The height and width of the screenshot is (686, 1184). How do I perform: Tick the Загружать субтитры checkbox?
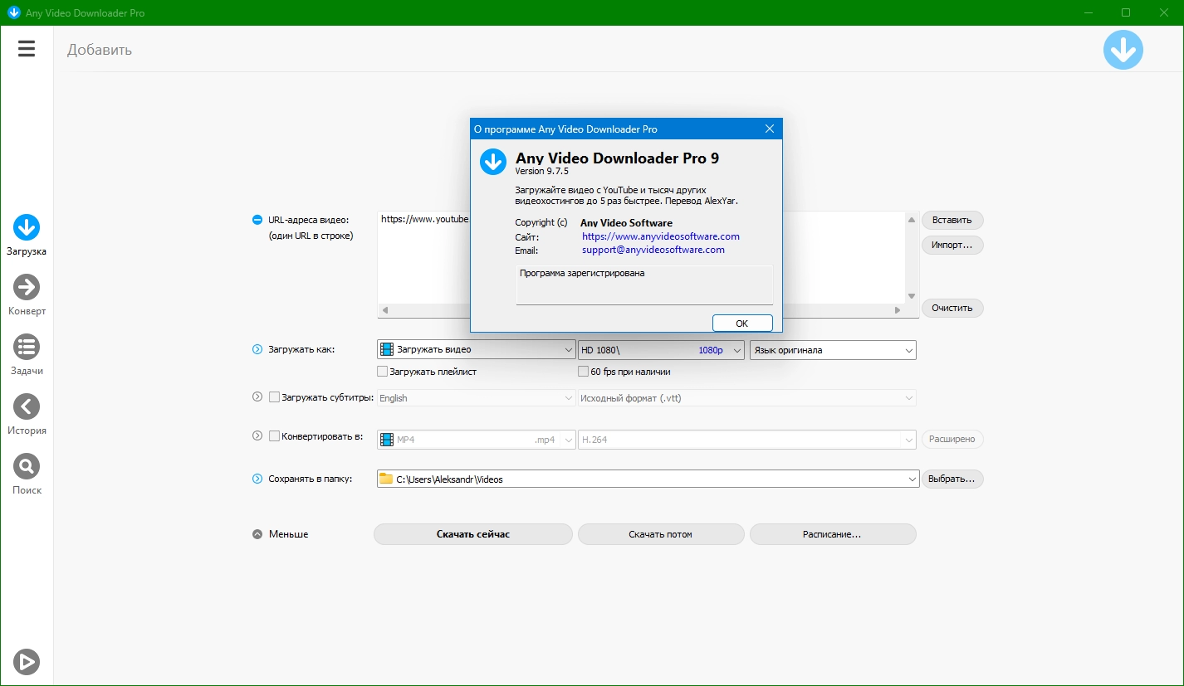click(x=274, y=397)
